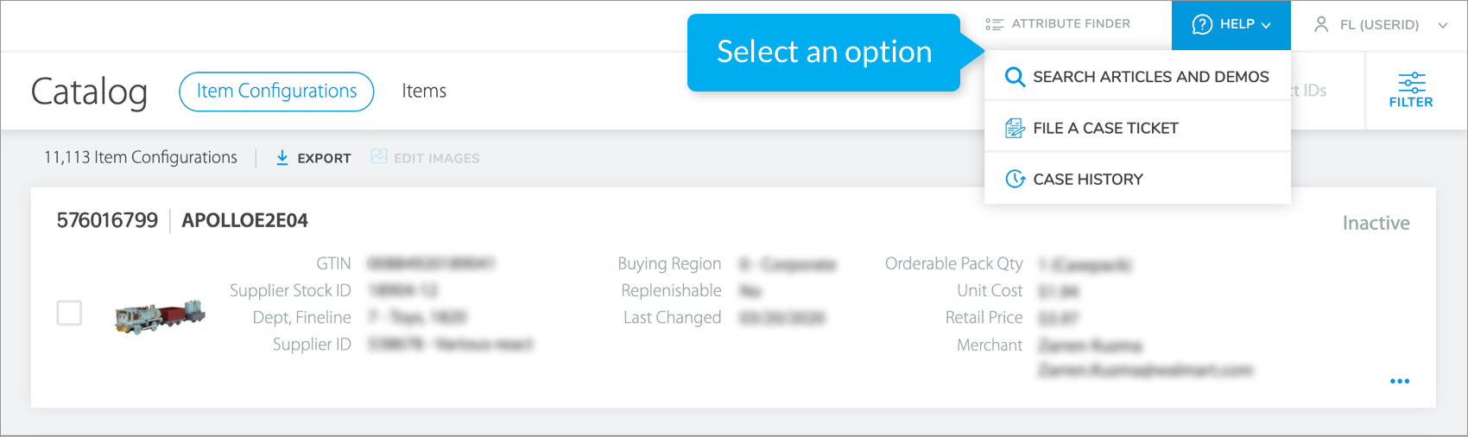Click the Attribute Finder link
Image resolution: width=1468 pixels, height=437 pixels.
(x=1071, y=24)
